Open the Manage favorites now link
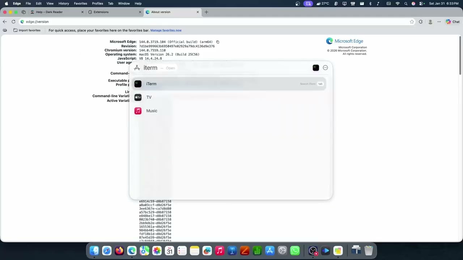Viewport: 463px width, 260px height. click(166, 30)
